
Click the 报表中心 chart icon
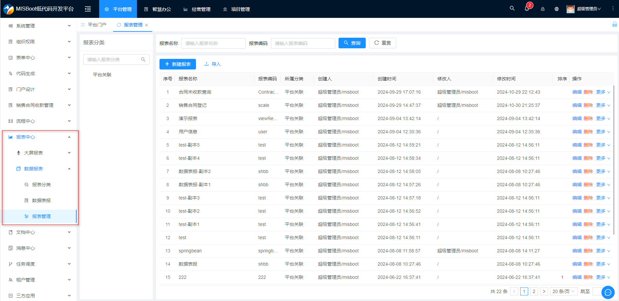(11, 137)
